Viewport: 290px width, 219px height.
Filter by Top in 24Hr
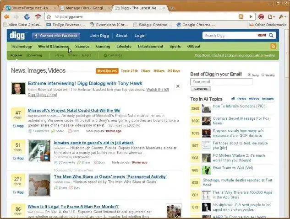(x=130, y=71)
